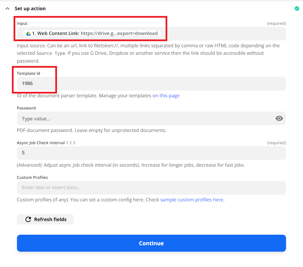Click the green completed checkmark icon
Viewport: 303px width, 267px height.
297,9
